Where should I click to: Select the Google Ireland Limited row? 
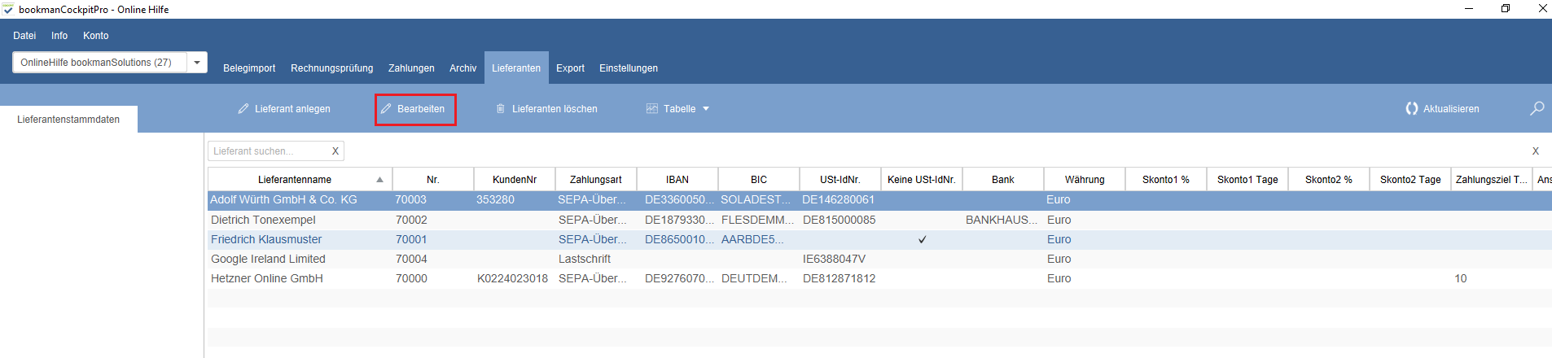click(879, 259)
